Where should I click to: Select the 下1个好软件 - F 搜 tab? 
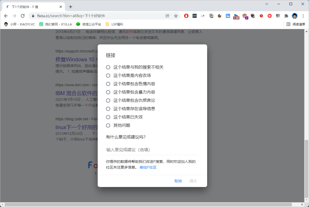click(x=33, y=7)
